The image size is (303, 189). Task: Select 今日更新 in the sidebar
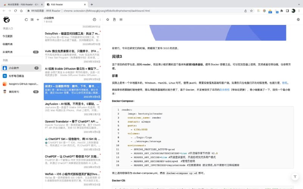click(x=8, y=36)
